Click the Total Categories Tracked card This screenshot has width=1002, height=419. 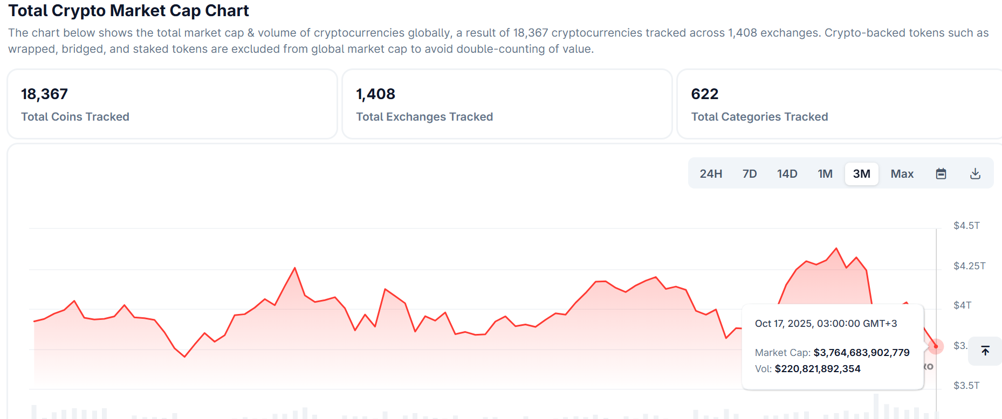click(839, 104)
